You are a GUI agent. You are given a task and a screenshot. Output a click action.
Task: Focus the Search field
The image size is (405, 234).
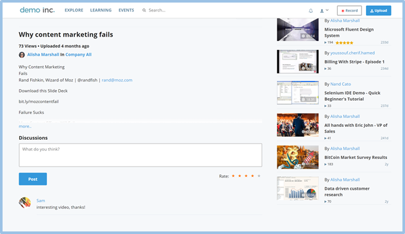[157, 10]
